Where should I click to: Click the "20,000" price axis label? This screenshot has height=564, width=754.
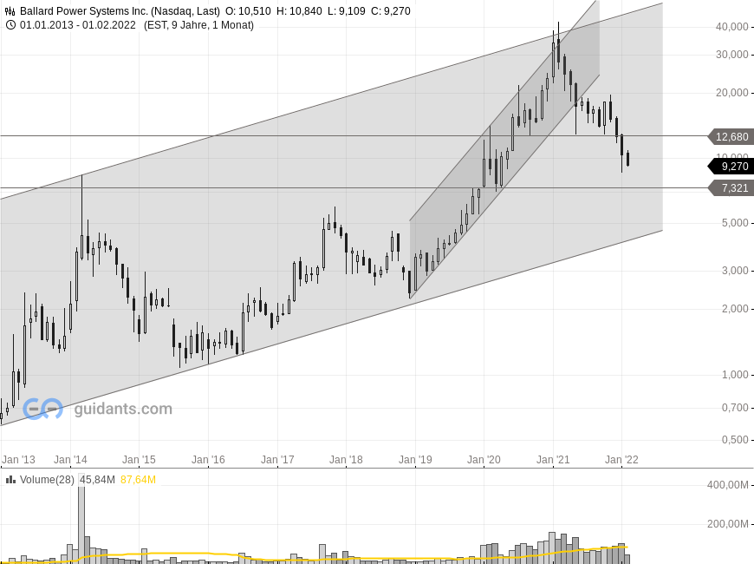731,93
